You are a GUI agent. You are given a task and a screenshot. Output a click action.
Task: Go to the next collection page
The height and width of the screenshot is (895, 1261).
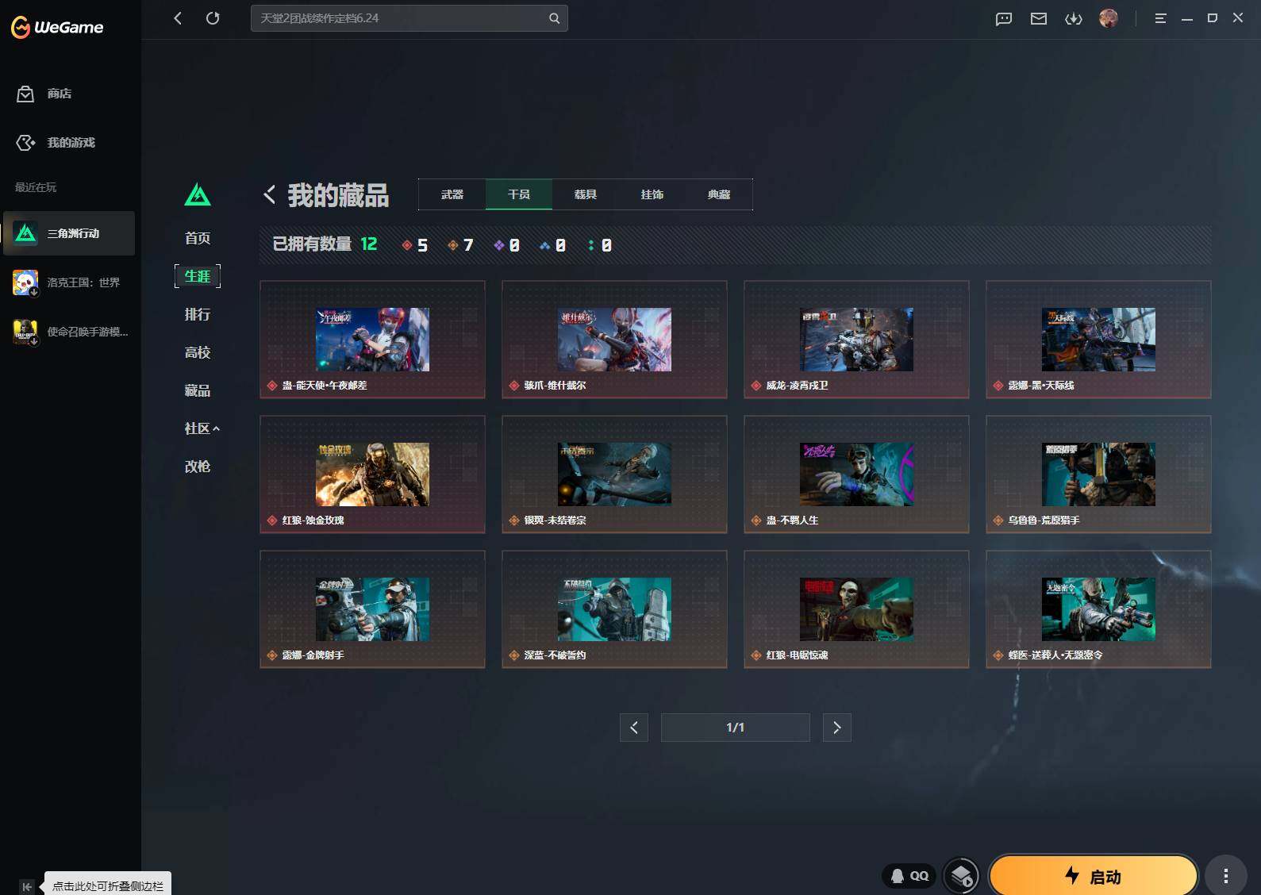[837, 728]
